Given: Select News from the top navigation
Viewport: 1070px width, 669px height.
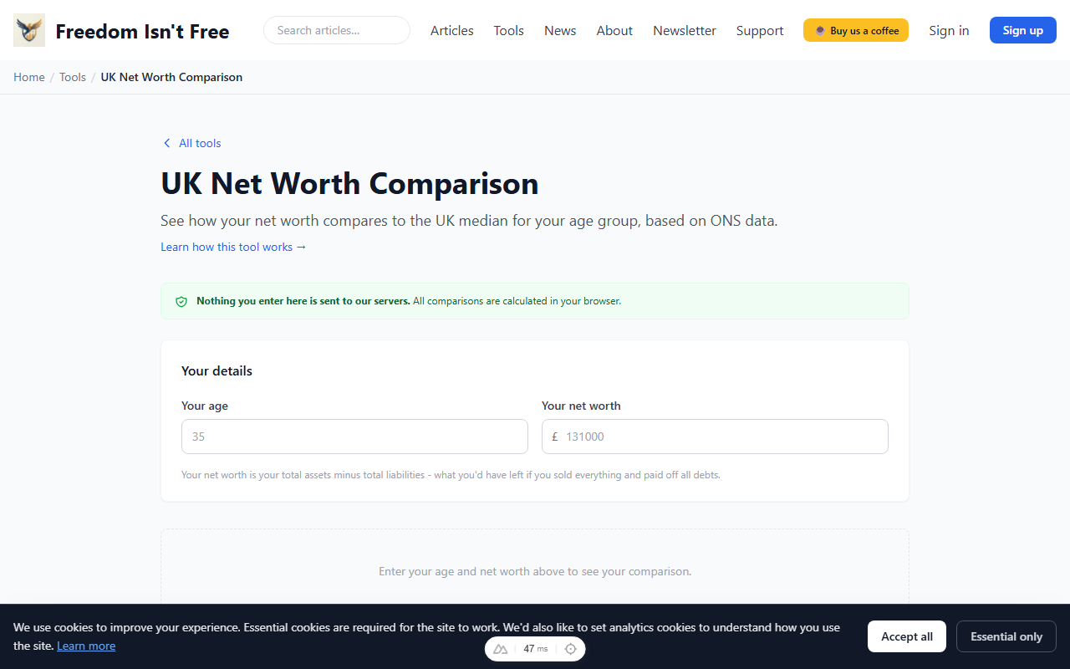Looking at the screenshot, I should 559,30.
